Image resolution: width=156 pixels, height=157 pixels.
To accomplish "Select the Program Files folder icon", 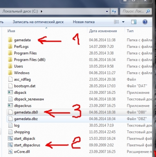I will click(x=10, y=53).
